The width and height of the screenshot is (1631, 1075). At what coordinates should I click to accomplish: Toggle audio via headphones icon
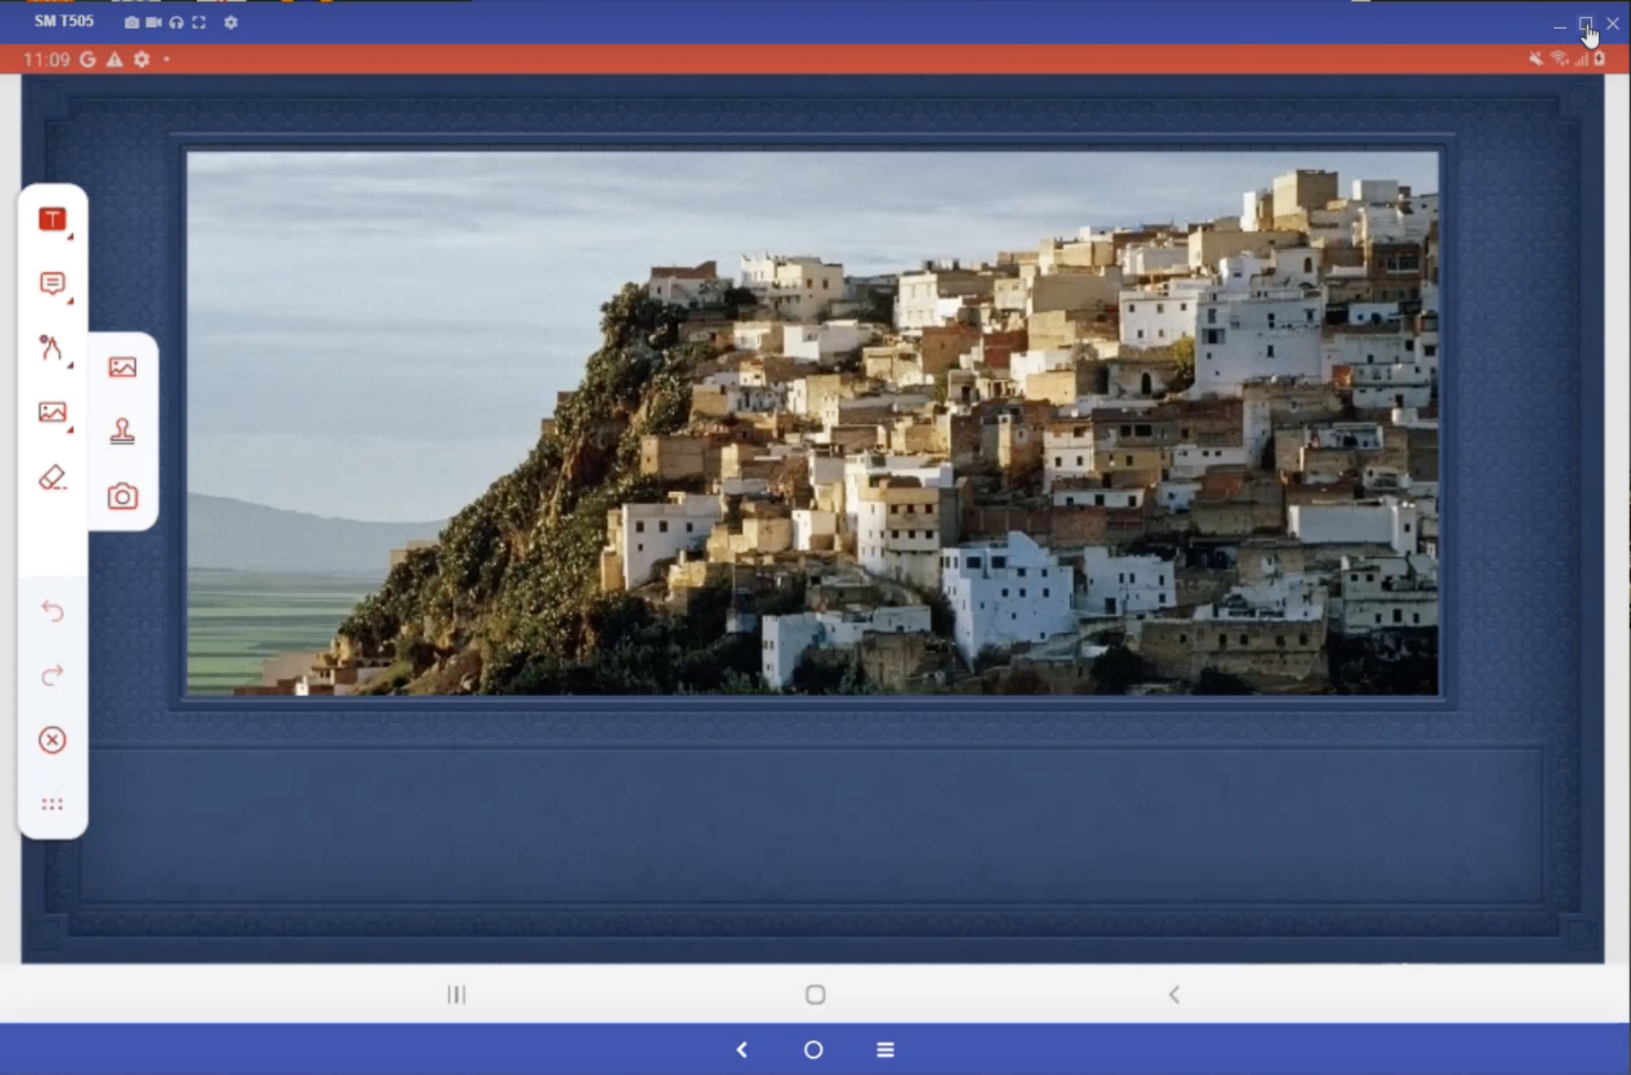[176, 23]
